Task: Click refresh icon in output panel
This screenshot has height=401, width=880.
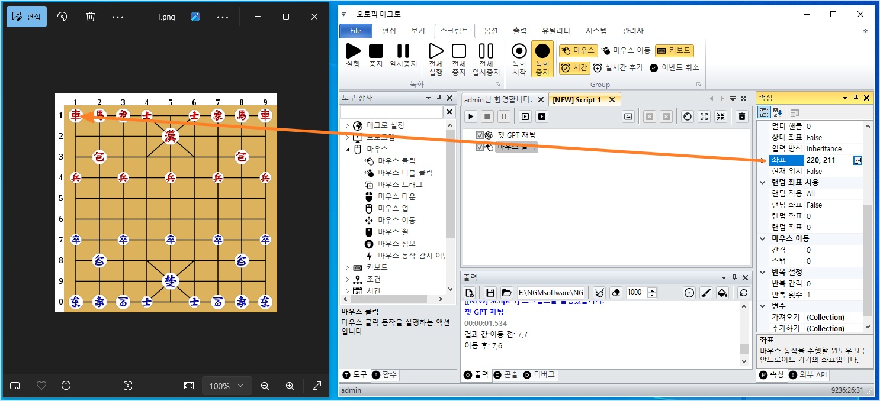Action: 744,292
